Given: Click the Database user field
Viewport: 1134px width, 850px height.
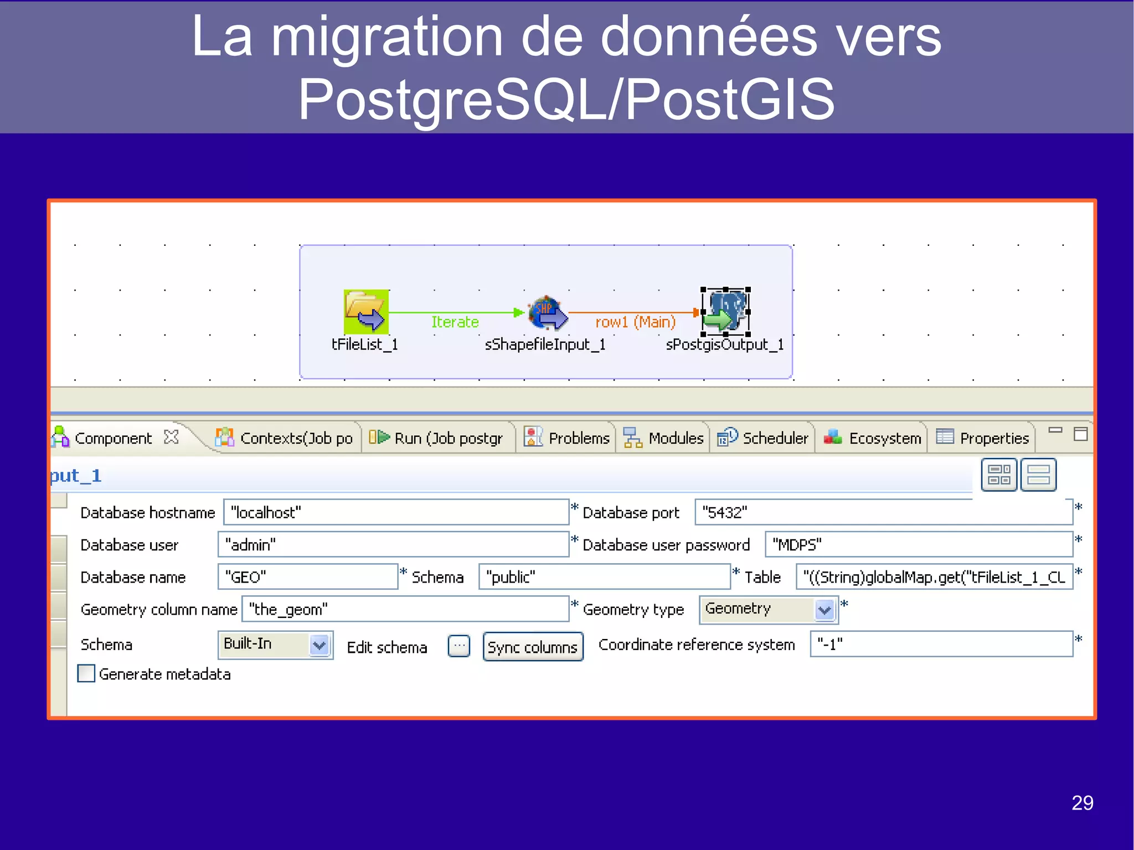Looking at the screenshot, I should point(393,544).
